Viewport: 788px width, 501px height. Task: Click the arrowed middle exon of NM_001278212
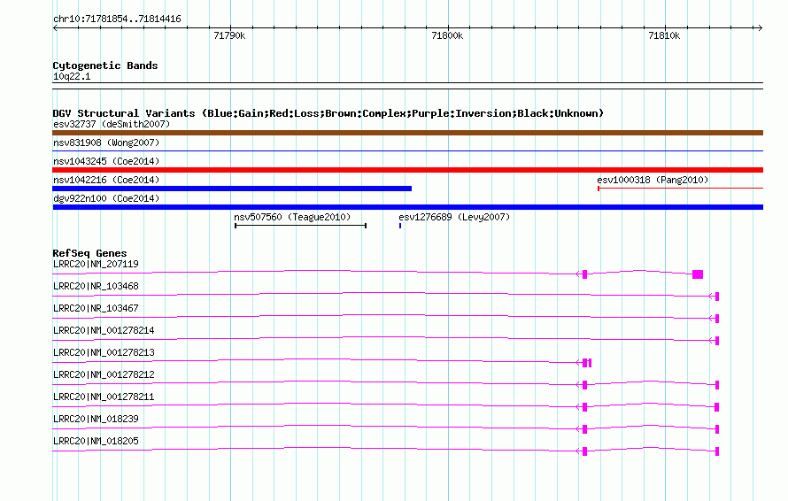pyautogui.click(x=584, y=385)
